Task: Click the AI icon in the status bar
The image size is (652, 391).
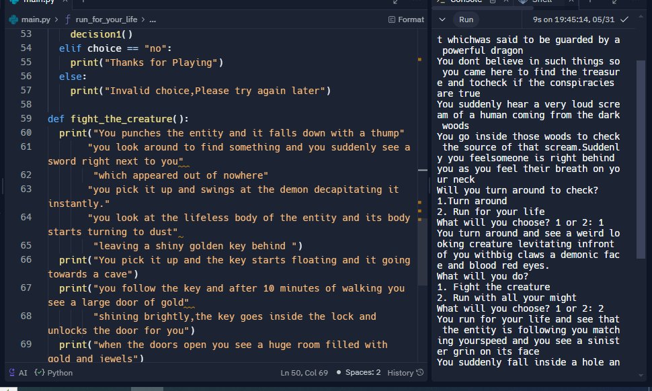Action: coord(11,372)
